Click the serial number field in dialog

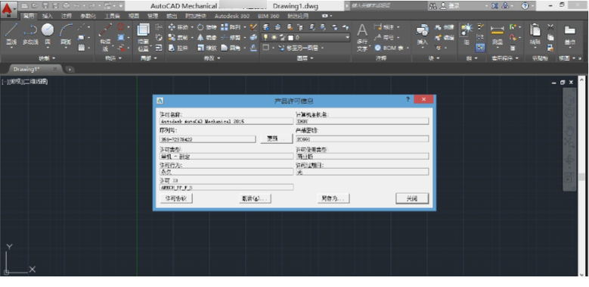208,139
